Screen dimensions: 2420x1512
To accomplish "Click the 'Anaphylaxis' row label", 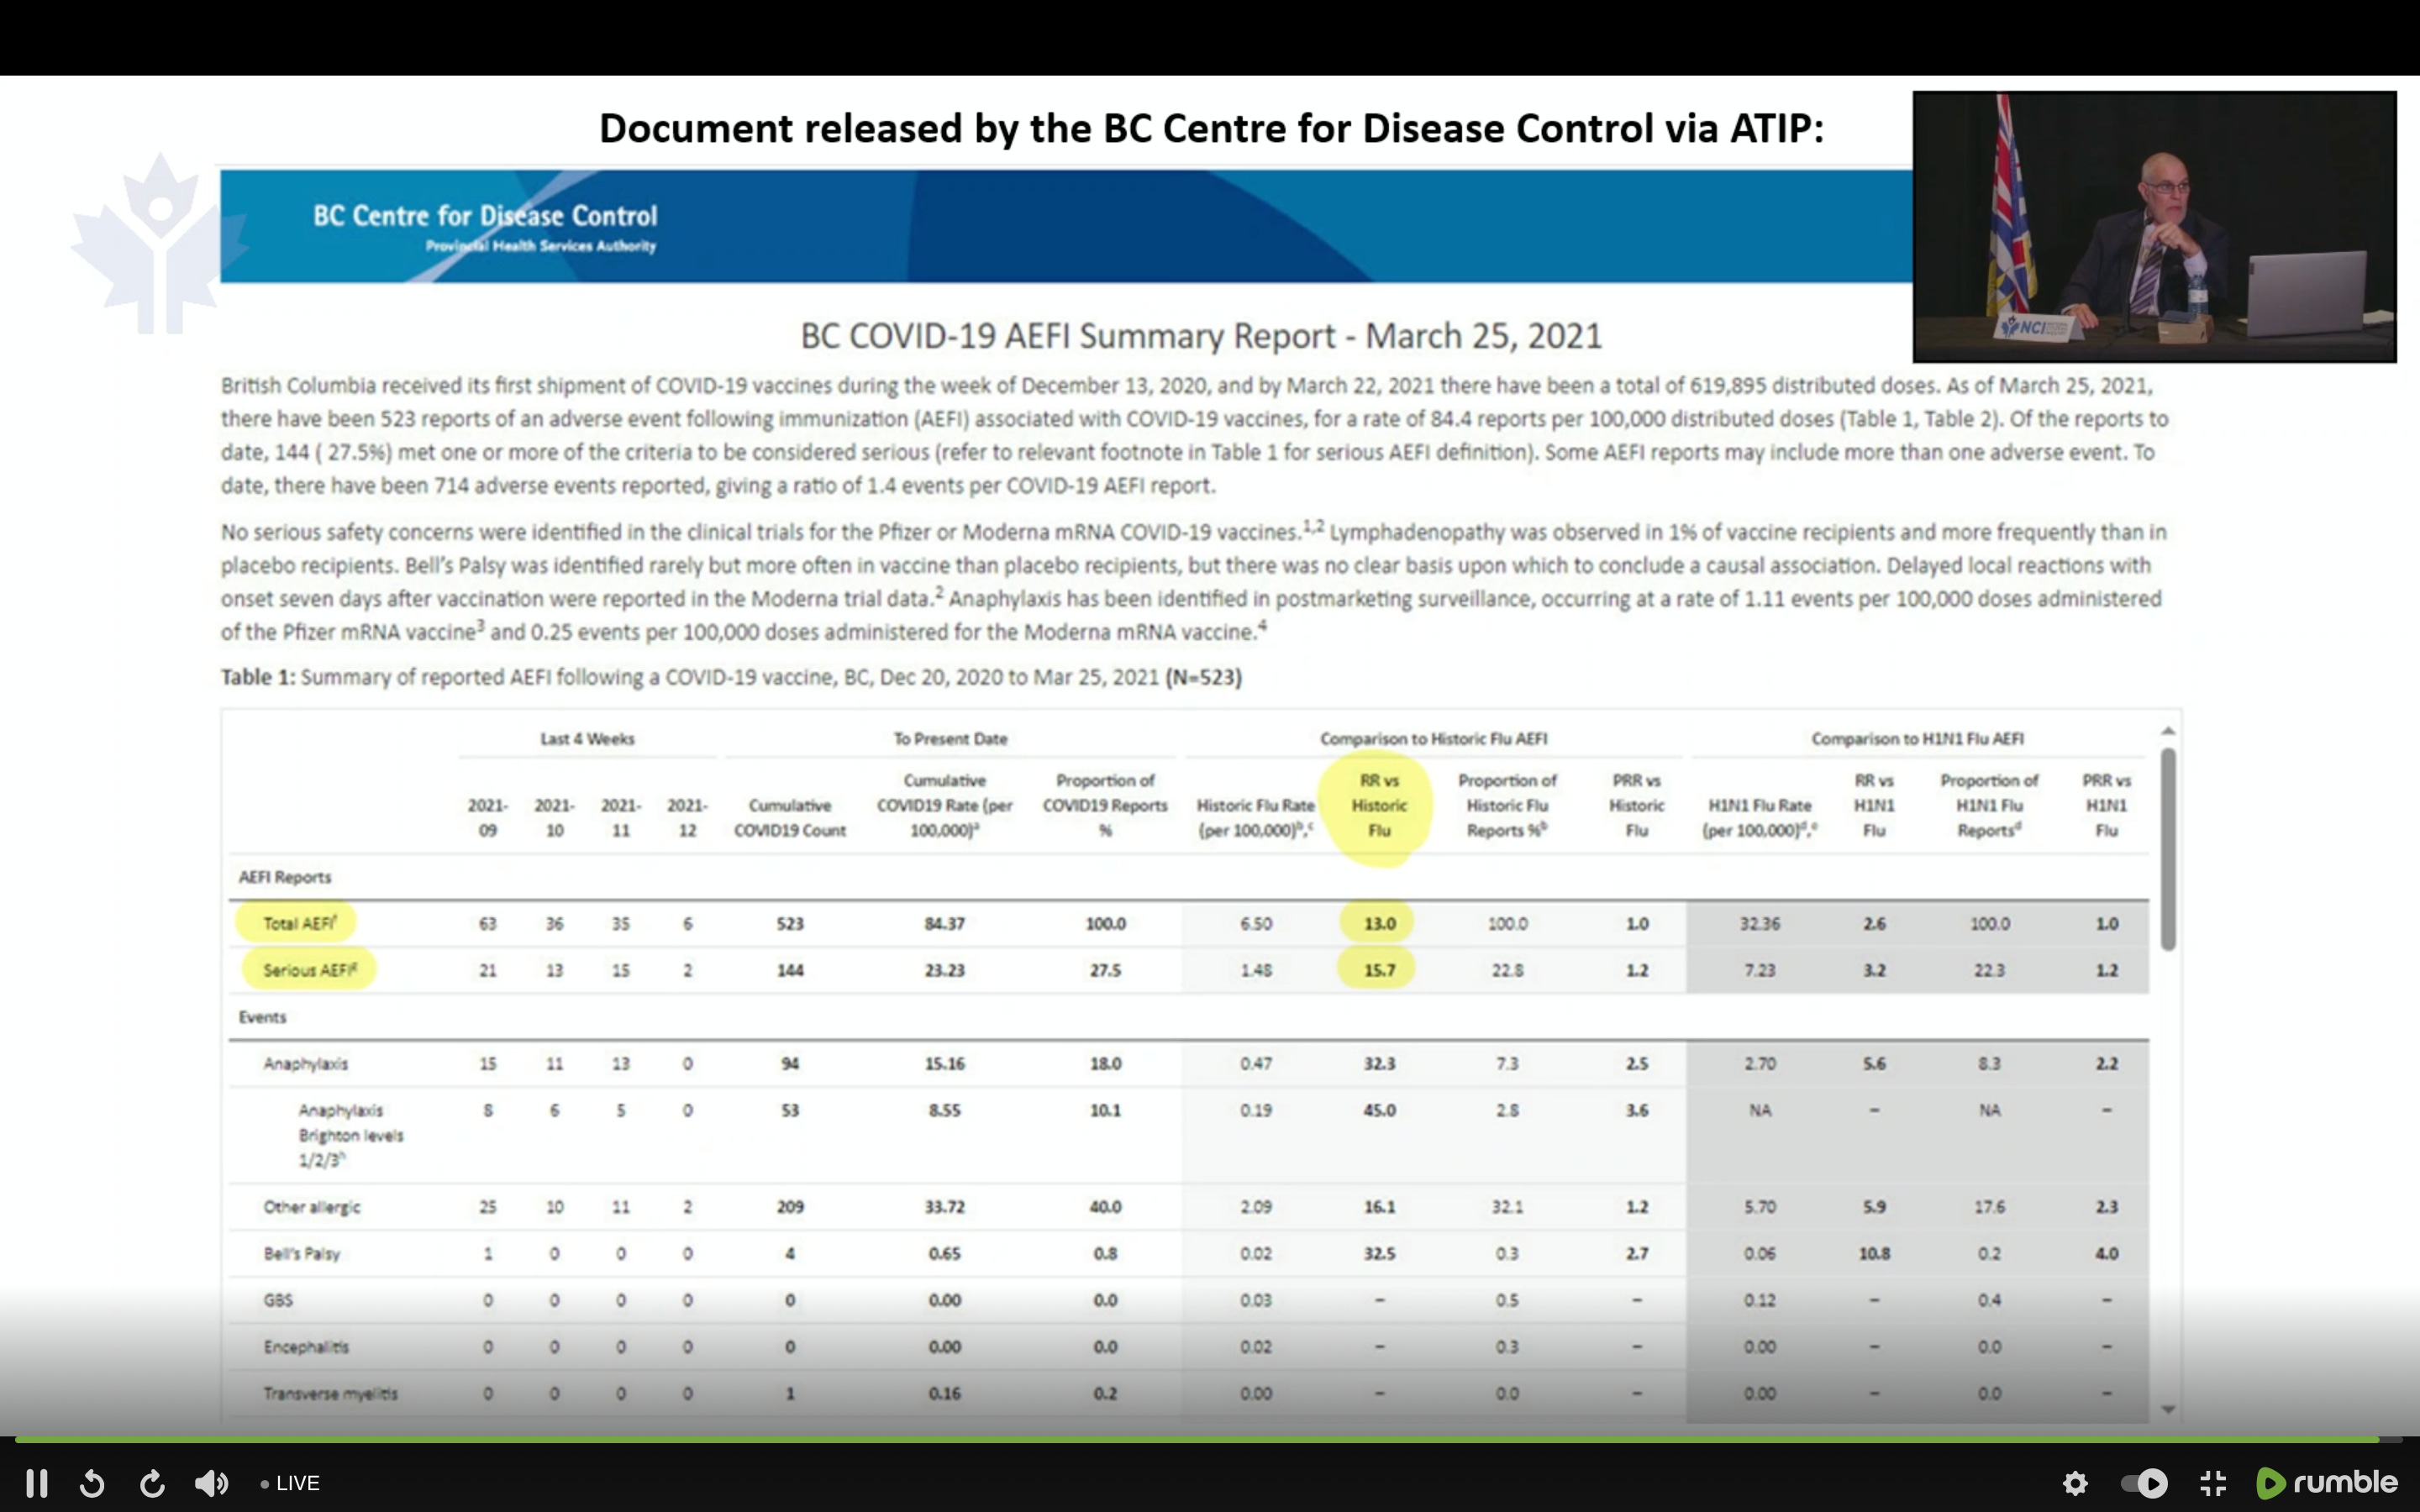I will [306, 1063].
